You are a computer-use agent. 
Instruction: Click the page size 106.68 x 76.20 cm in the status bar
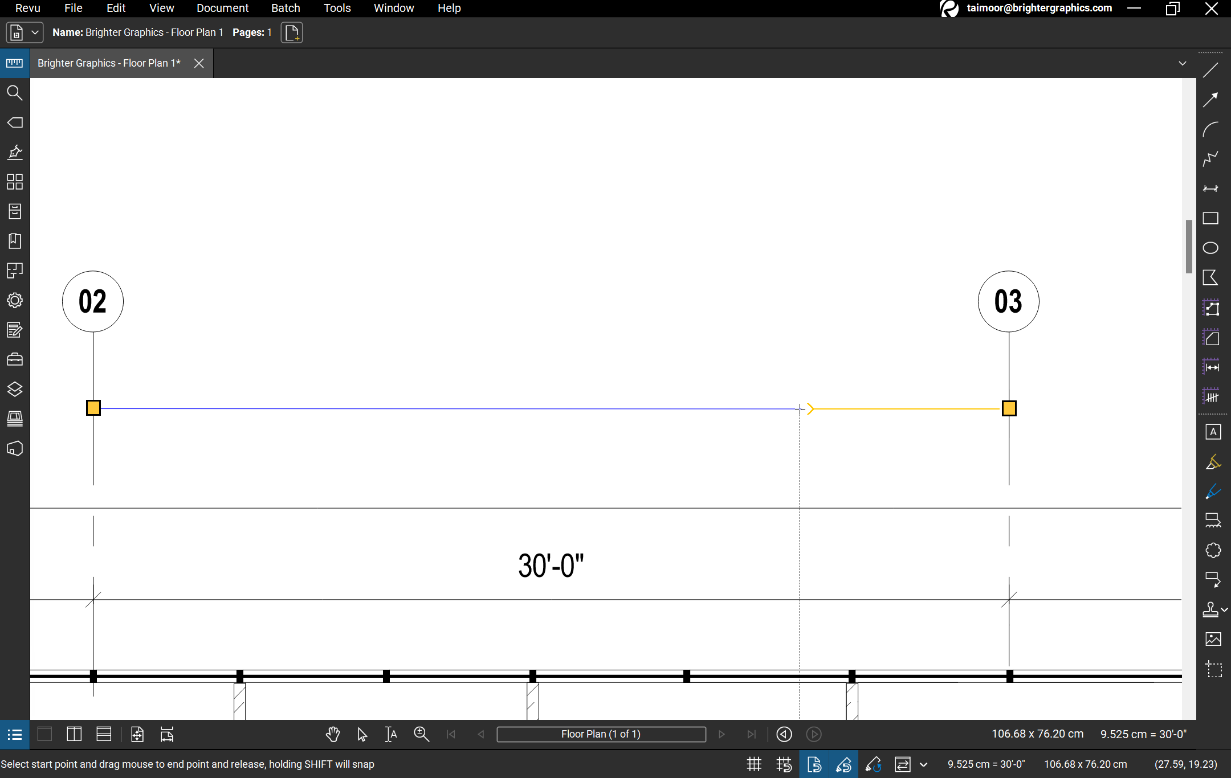point(1086,764)
